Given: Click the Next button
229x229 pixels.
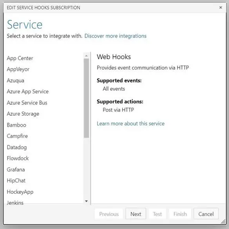Looking at the screenshot, I should point(136,214).
